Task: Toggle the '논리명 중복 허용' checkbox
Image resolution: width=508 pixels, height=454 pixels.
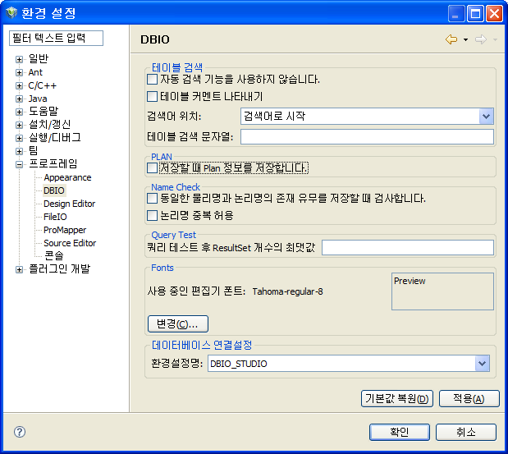Action: coord(152,215)
